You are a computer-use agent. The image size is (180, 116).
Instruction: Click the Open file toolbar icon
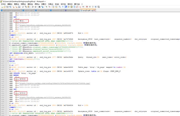[5, 7]
